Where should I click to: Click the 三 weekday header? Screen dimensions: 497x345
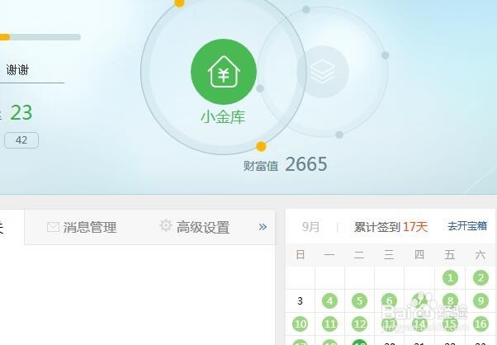(x=389, y=255)
